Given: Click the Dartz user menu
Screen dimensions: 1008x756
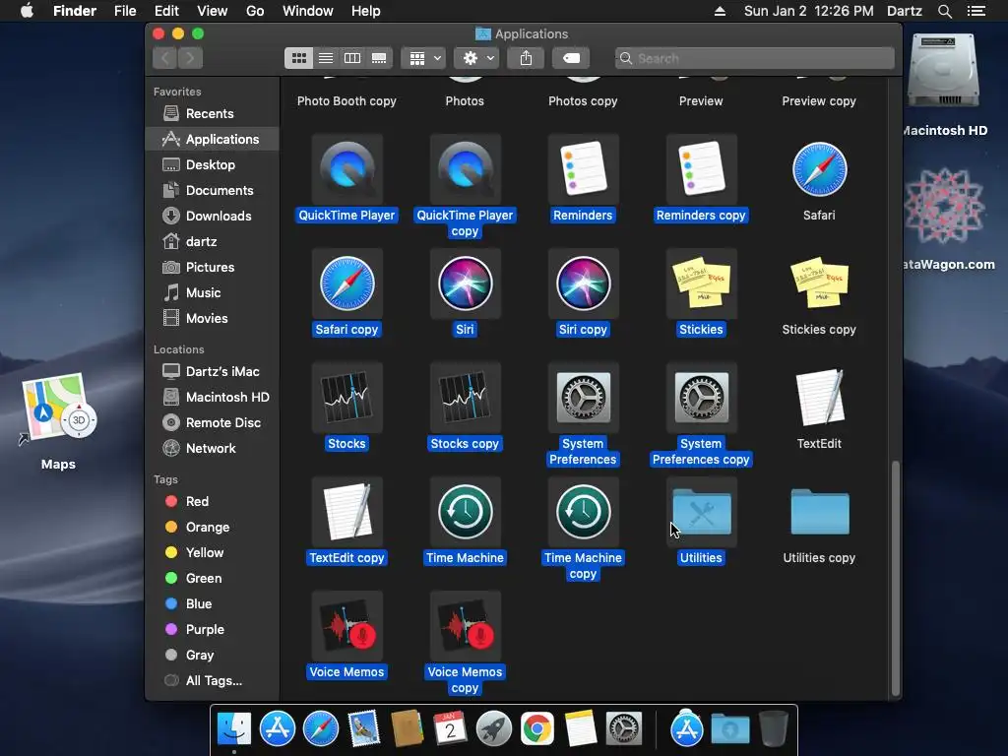Looking at the screenshot, I should coord(905,11).
